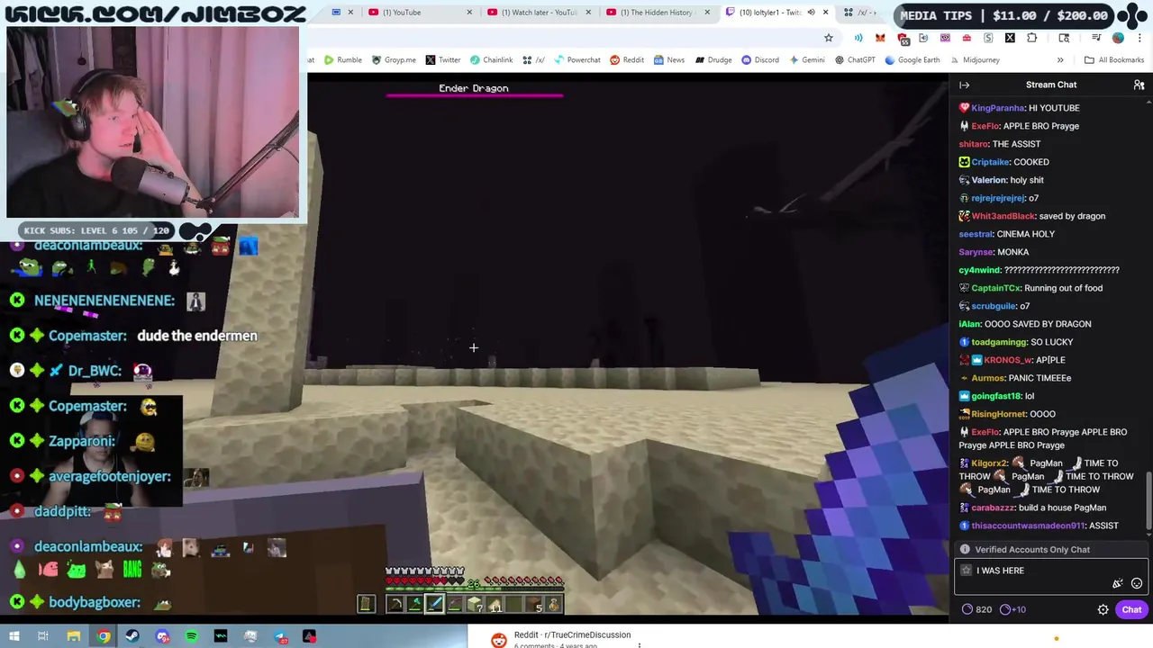1153x648 pixels.
Task: Open Chrome media controls icon
Action: [x=1096, y=38]
